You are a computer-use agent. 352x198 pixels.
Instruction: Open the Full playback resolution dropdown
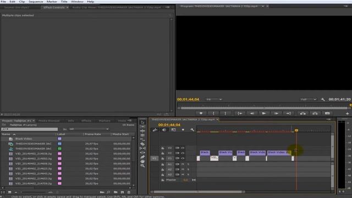308,100
